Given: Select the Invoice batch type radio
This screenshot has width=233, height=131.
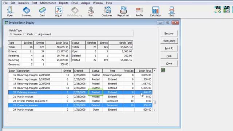Looking at the screenshot, I should (11, 34).
